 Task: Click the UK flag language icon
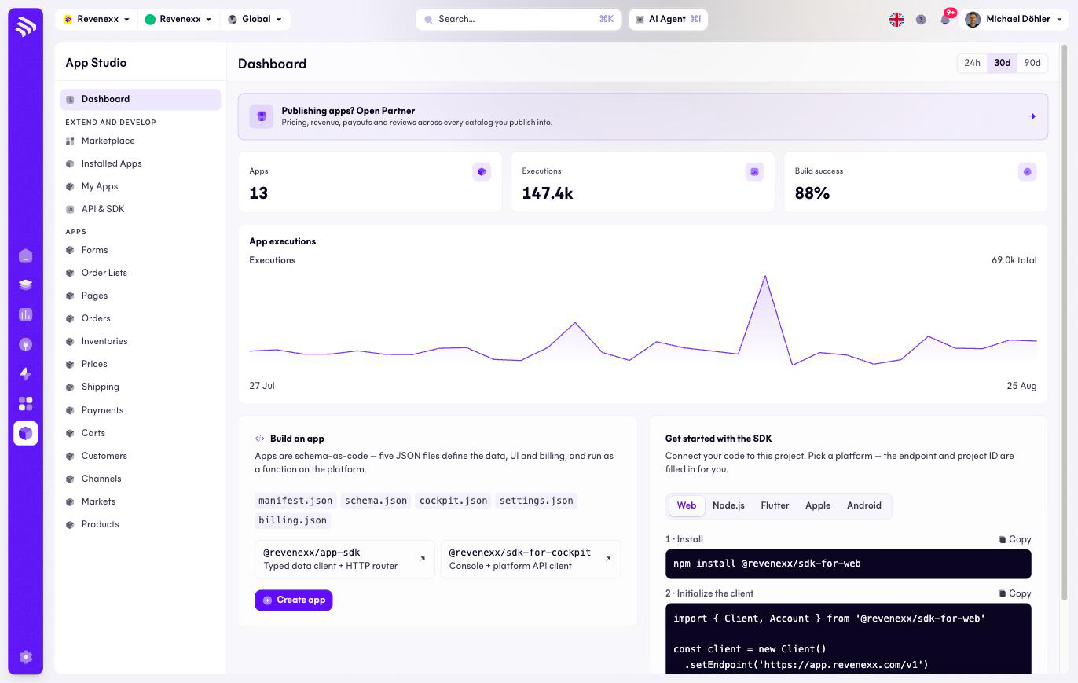pyautogui.click(x=896, y=20)
